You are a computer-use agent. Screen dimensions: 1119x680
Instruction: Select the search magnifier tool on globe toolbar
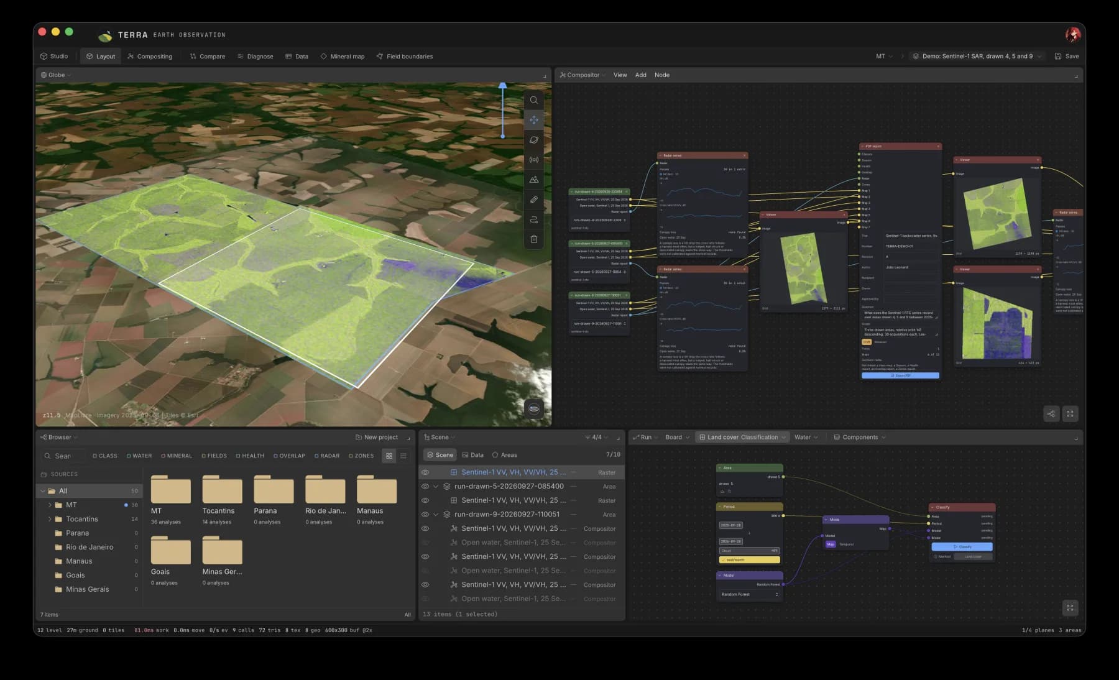click(x=534, y=100)
